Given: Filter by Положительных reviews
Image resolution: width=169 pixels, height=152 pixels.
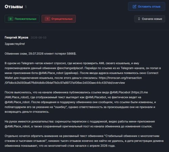Looking at the screenshot, I should [x=22, y=19].
